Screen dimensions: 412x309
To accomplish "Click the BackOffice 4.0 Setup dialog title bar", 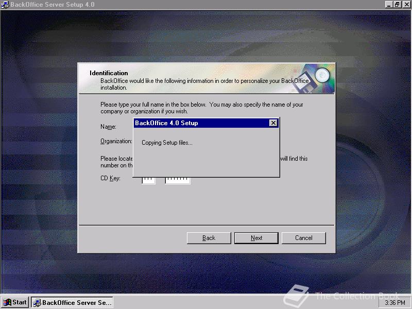I will 207,123.
